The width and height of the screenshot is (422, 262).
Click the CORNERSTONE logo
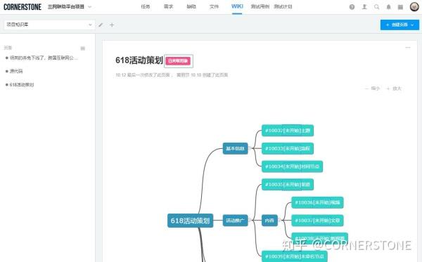23,7
